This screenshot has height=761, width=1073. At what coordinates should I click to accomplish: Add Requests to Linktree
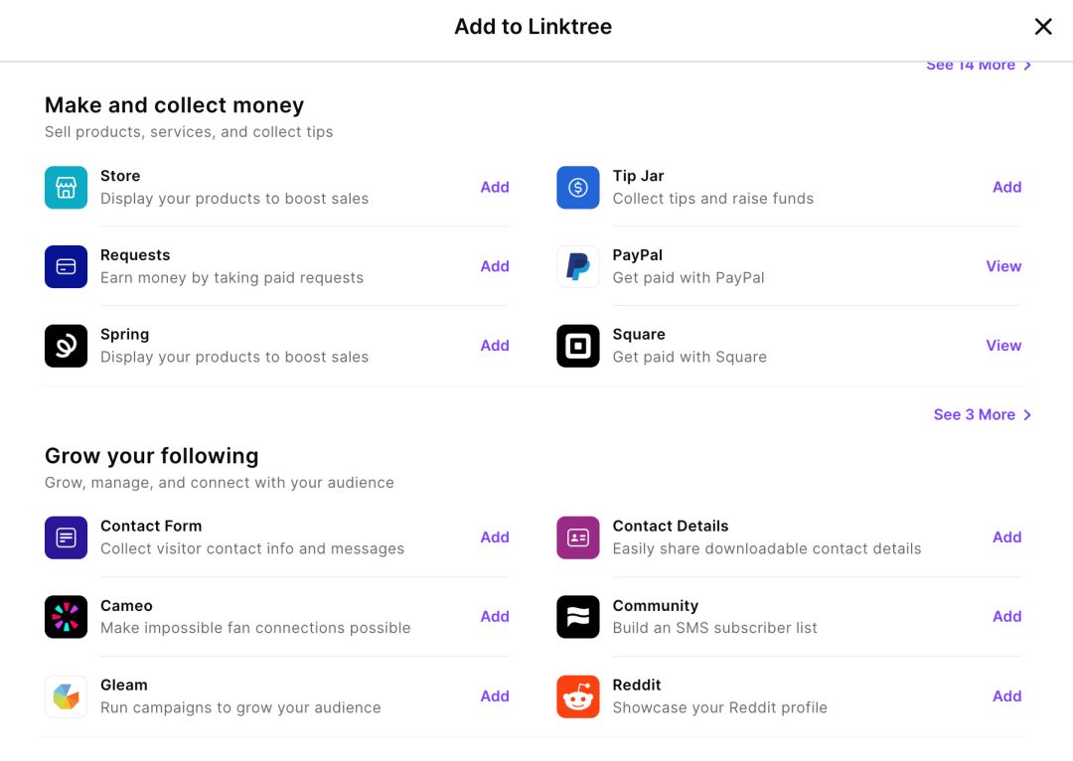coord(495,266)
